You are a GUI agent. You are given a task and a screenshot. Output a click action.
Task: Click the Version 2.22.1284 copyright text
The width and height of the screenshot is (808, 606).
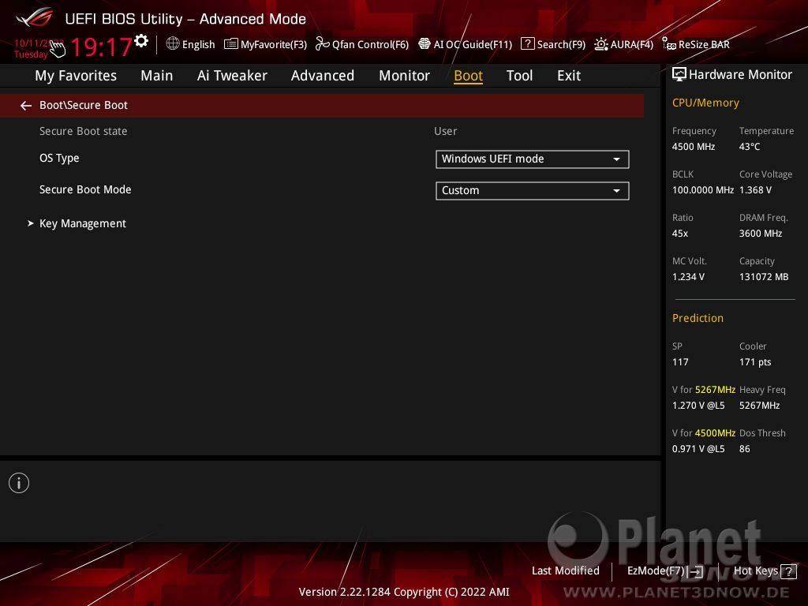[404, 592]
